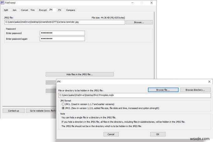Focus the Enter password again field
The width and height of the screenshot is (213, 142).
click(x=62, y=39)
